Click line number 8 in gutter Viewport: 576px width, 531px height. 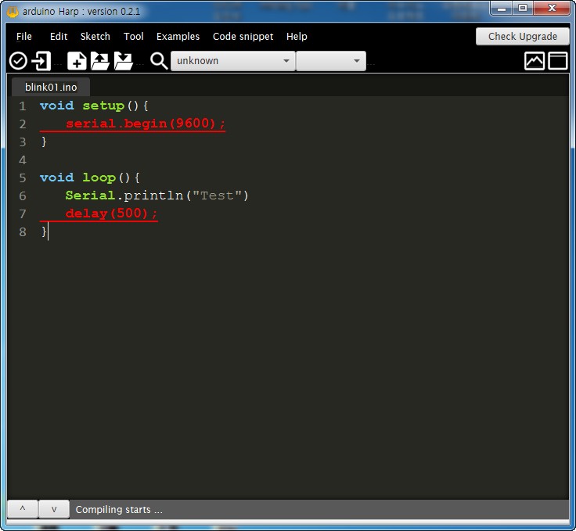click(x=23, y=232)
